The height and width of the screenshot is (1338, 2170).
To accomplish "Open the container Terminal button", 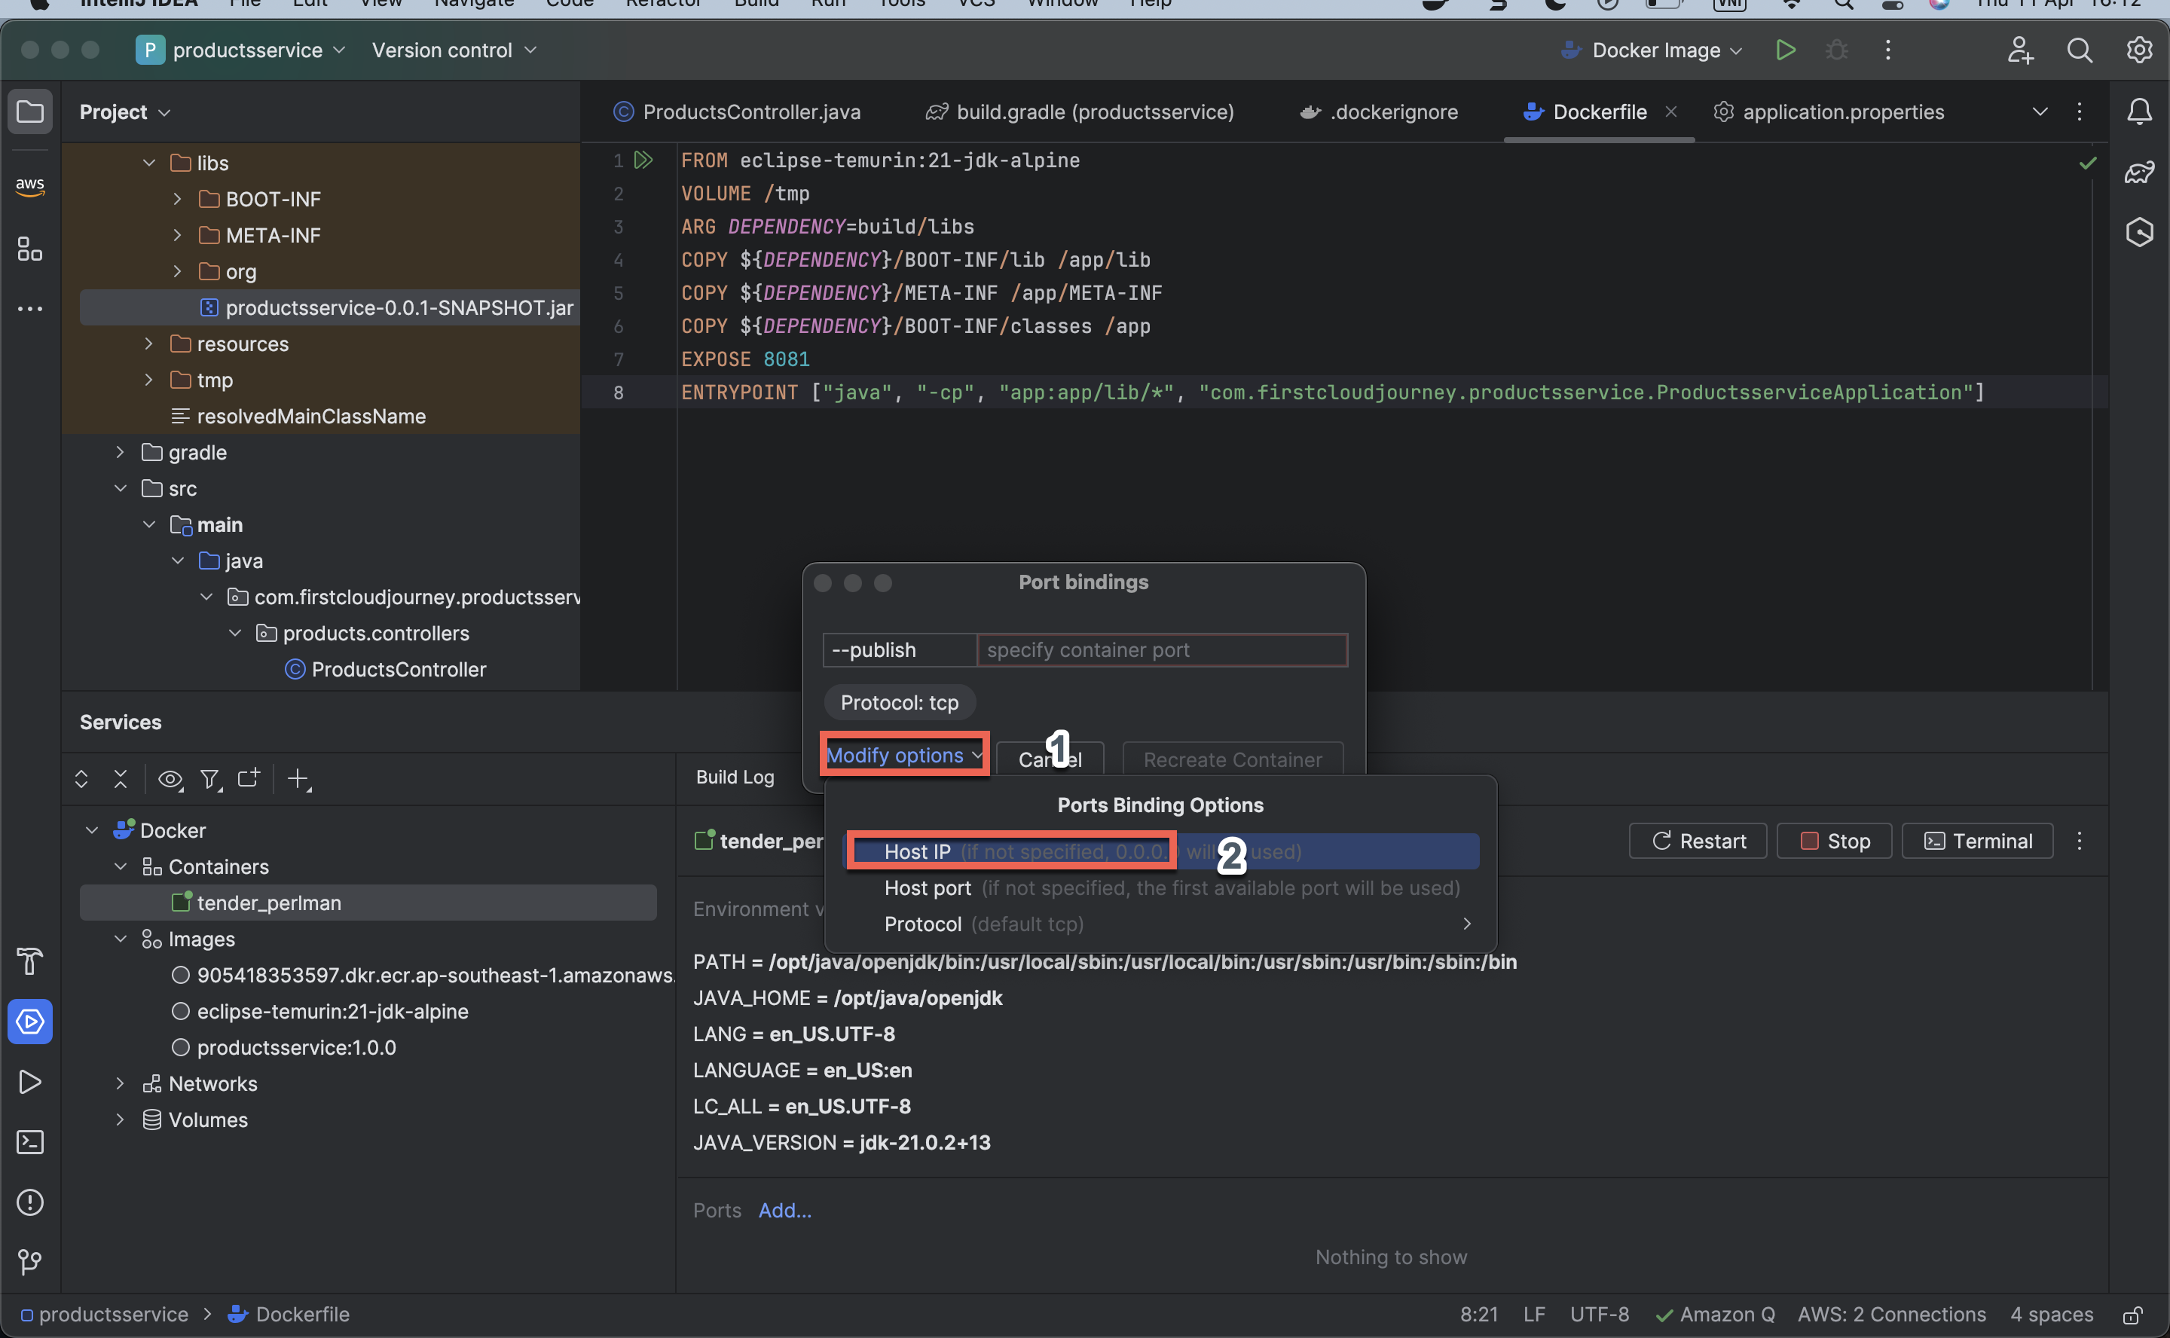I will tap(1977, 842).
